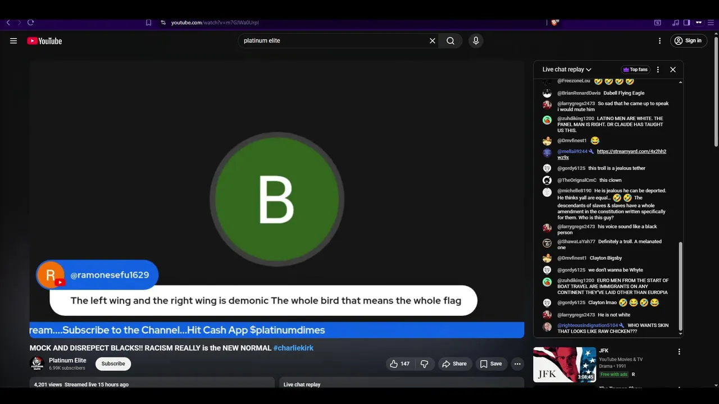Viewport: 719px width, 404px height.
Task: Open the JFK movie thumbnail
Action: point(565,365)
